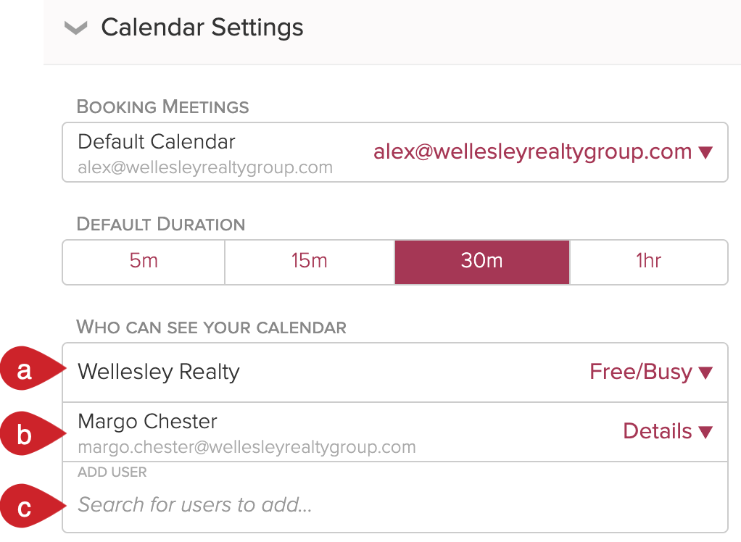Open the Free/Busy permission dropdown

point(651,372)
